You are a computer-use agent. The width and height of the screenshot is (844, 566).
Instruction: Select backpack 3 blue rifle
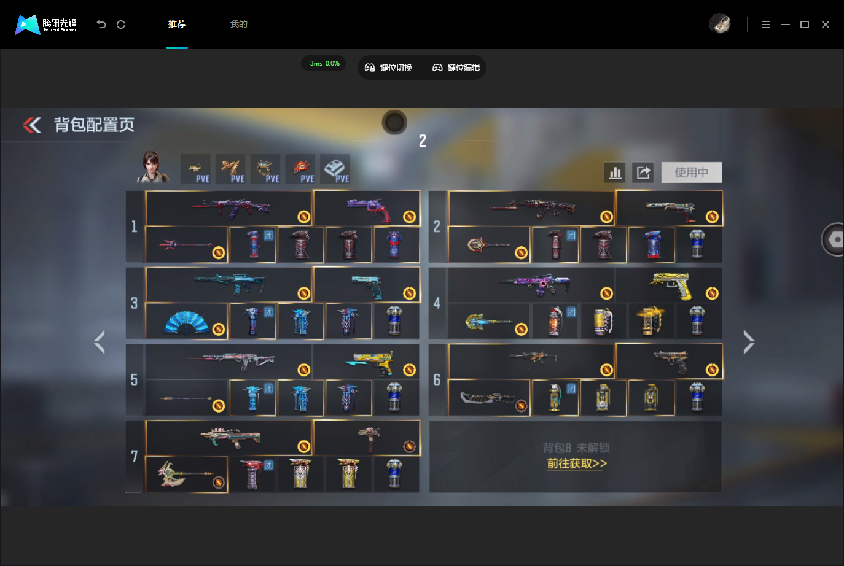[229, 284]
